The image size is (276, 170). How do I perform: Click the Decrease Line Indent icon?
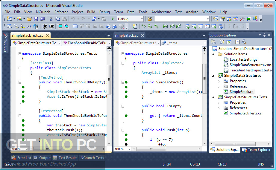(45, 27)
